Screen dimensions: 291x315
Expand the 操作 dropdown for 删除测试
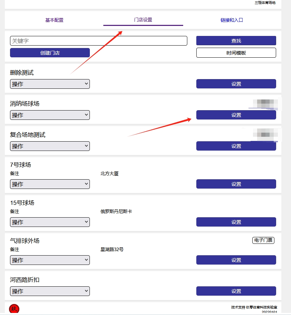[x=50, y=84]
